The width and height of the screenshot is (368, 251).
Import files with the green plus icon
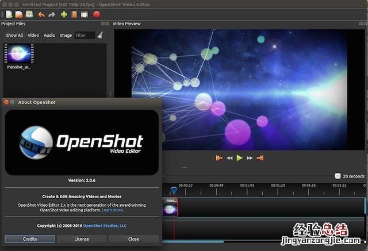click(64, 14)
